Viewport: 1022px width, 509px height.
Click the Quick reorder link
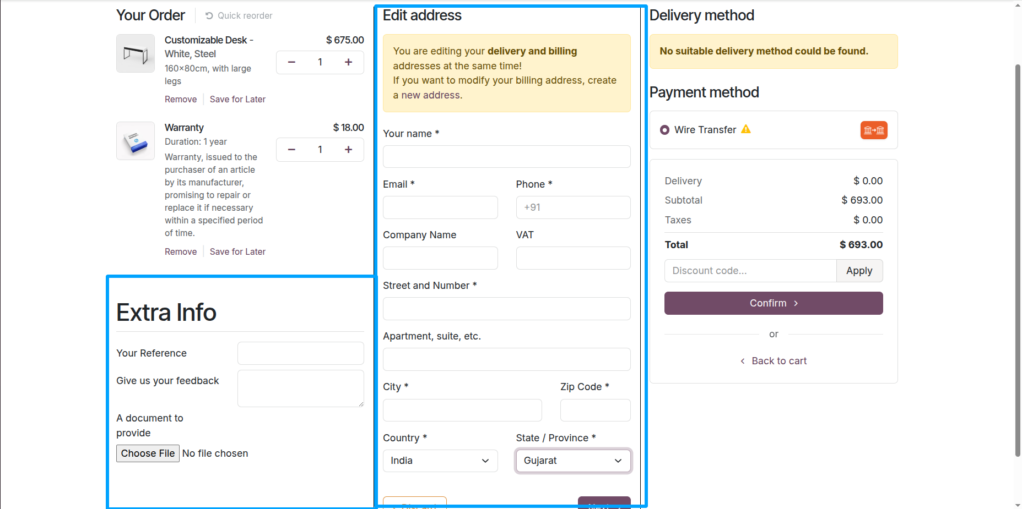pos(239,15)
